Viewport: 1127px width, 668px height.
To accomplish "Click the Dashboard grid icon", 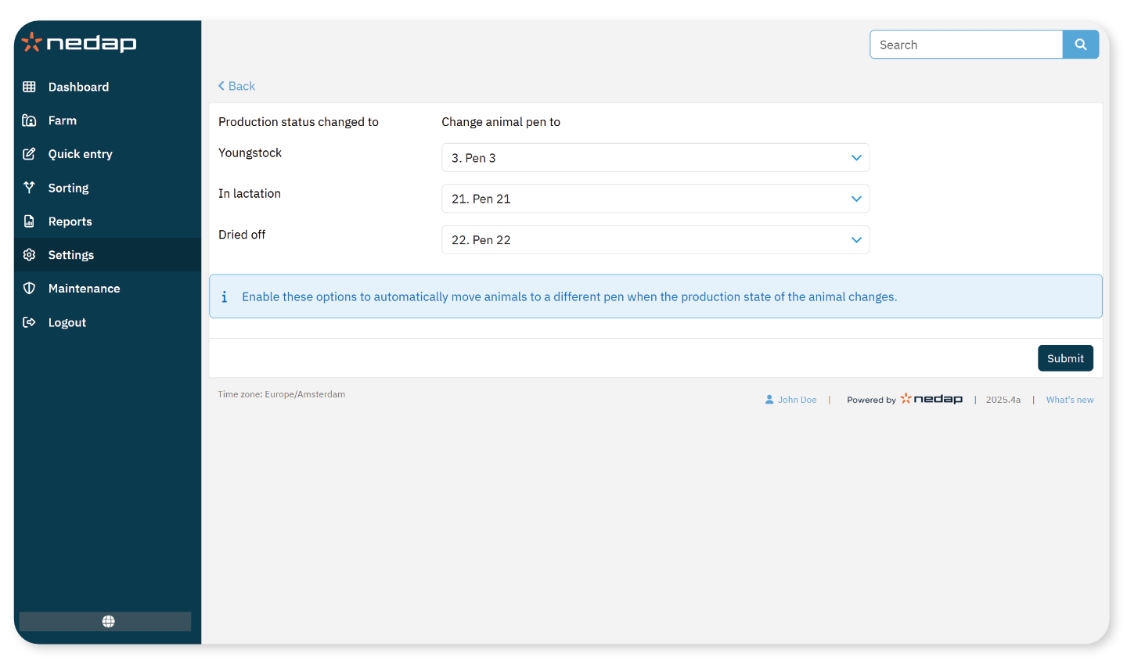I will 29,87.
